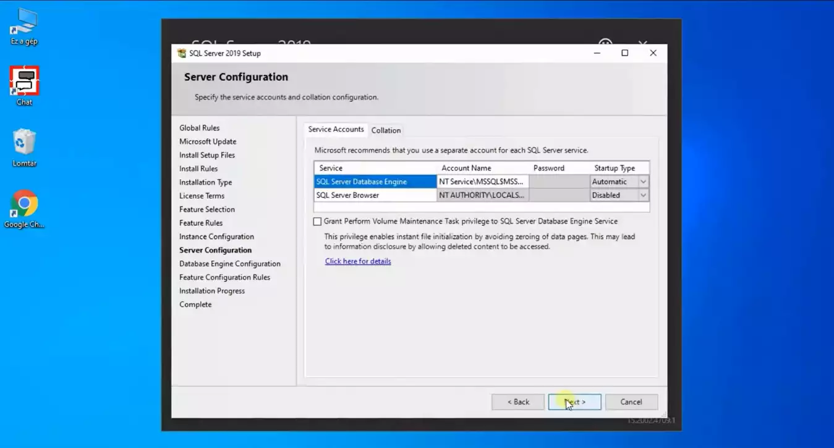Viewport: 834px width, 448px height.
Task: Click Install Rules step
Action: [x=198, y=169]
